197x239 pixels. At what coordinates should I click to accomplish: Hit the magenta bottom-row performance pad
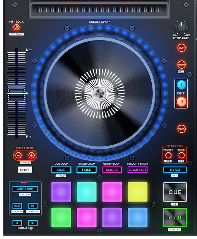87,218
